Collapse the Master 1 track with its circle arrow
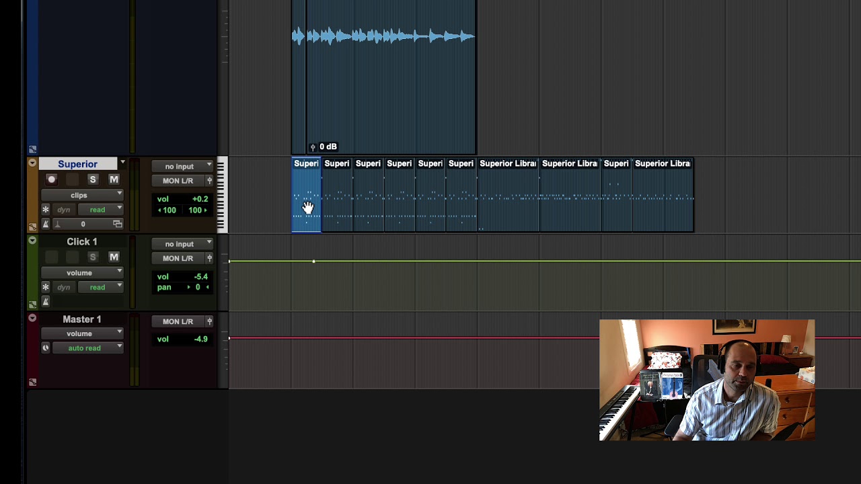Viewport: 861px width, 484px height. pyautogui.click(x=32, y=318)
